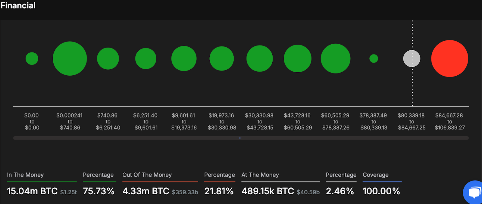Click the green bubble above $30,330.98 to $43,728.15
Image resolution: width=482 pixels, height=204 pixels.
coord(260,58)
